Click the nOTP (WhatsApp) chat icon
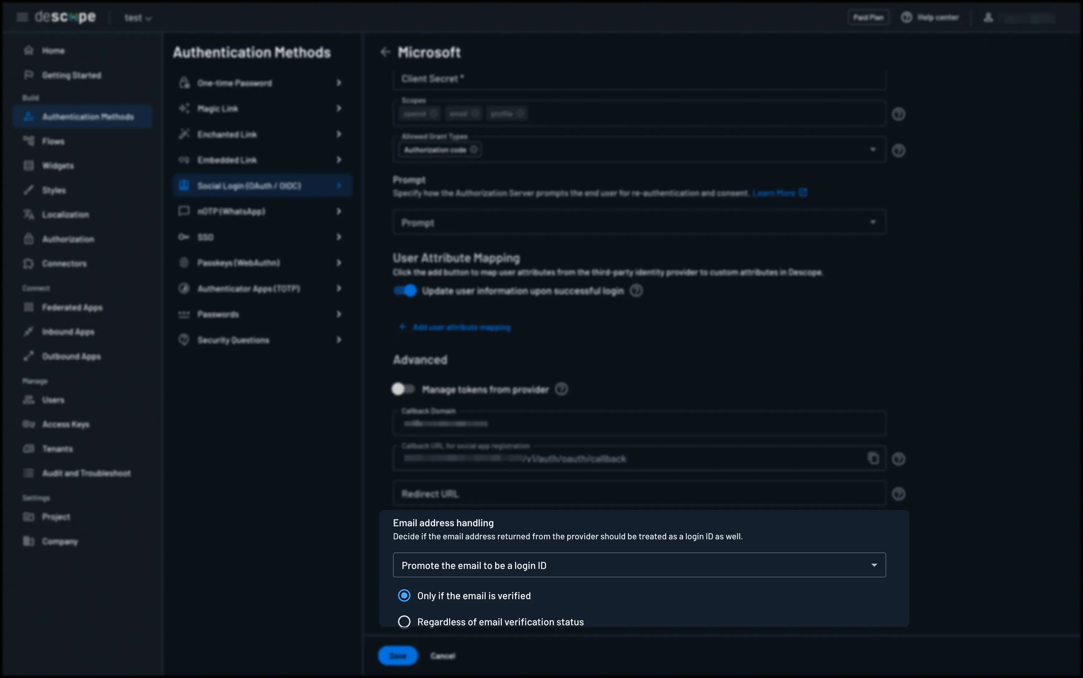The height and width of the screenshot is (678, 1083). [183, 211]
